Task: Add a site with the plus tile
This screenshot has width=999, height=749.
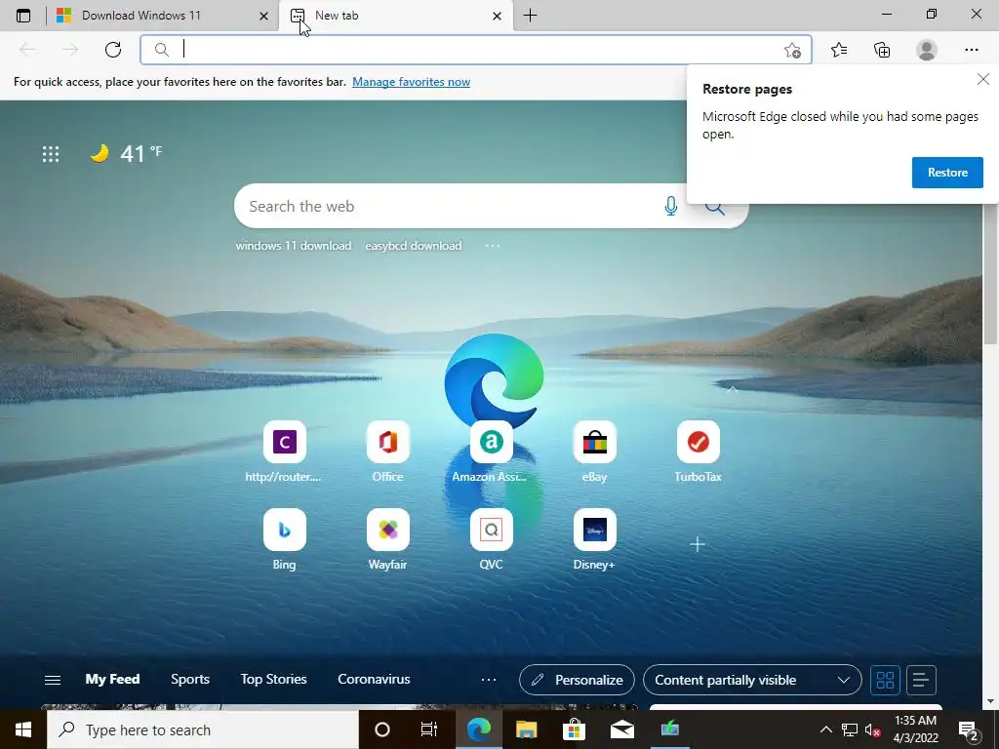Action: (698, 544)
